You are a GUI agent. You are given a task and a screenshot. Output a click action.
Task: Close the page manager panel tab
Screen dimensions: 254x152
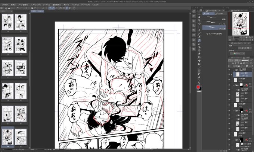point(12,11)
